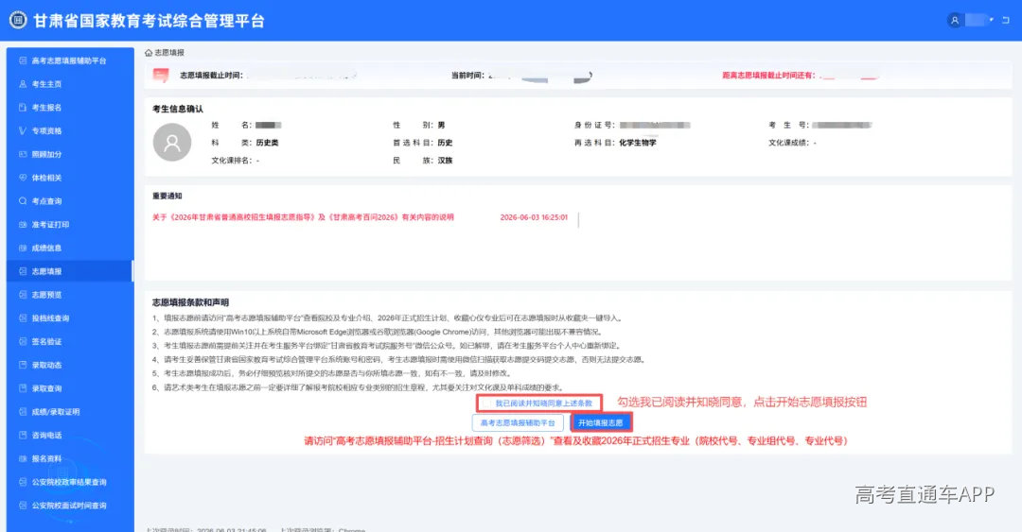Select 咨询电话 in the sidebar
1022x532 pixels.
coord(70,436)
